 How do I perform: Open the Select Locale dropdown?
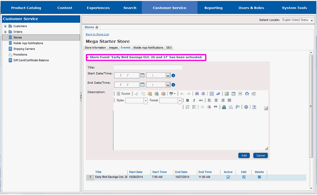point(297,20)
